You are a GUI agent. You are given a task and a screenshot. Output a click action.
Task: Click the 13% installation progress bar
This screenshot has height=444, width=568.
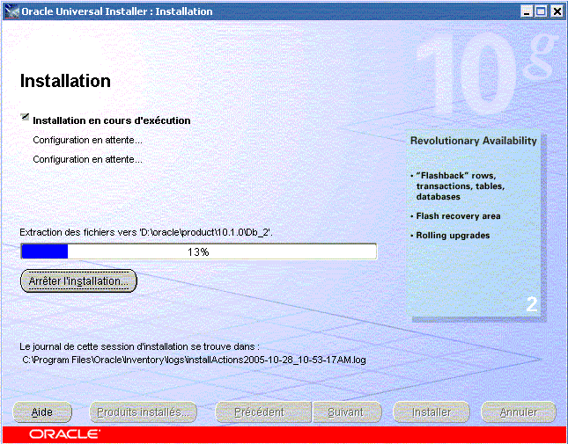pyautogui.click(x=198, y=251)
